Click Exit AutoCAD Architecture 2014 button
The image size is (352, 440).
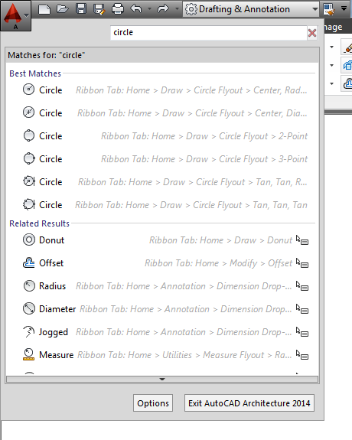tap(249, 403)
